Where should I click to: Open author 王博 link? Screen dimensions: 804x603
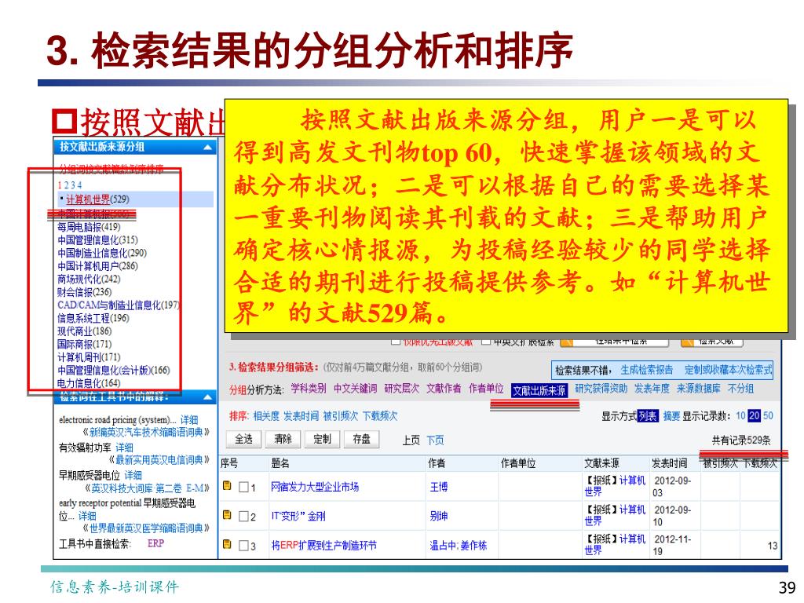coord(438,487)
